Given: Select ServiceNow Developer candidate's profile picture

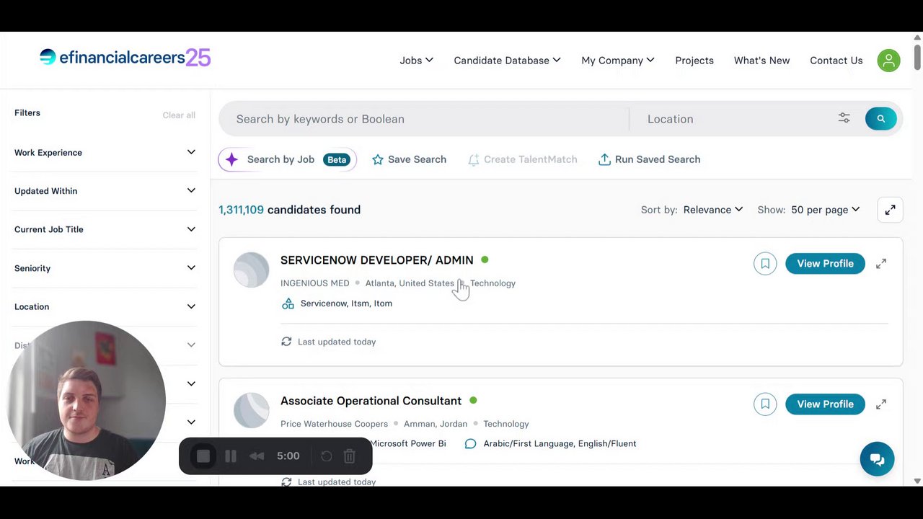Looking at the screenshot, I should tap(251, 270).
